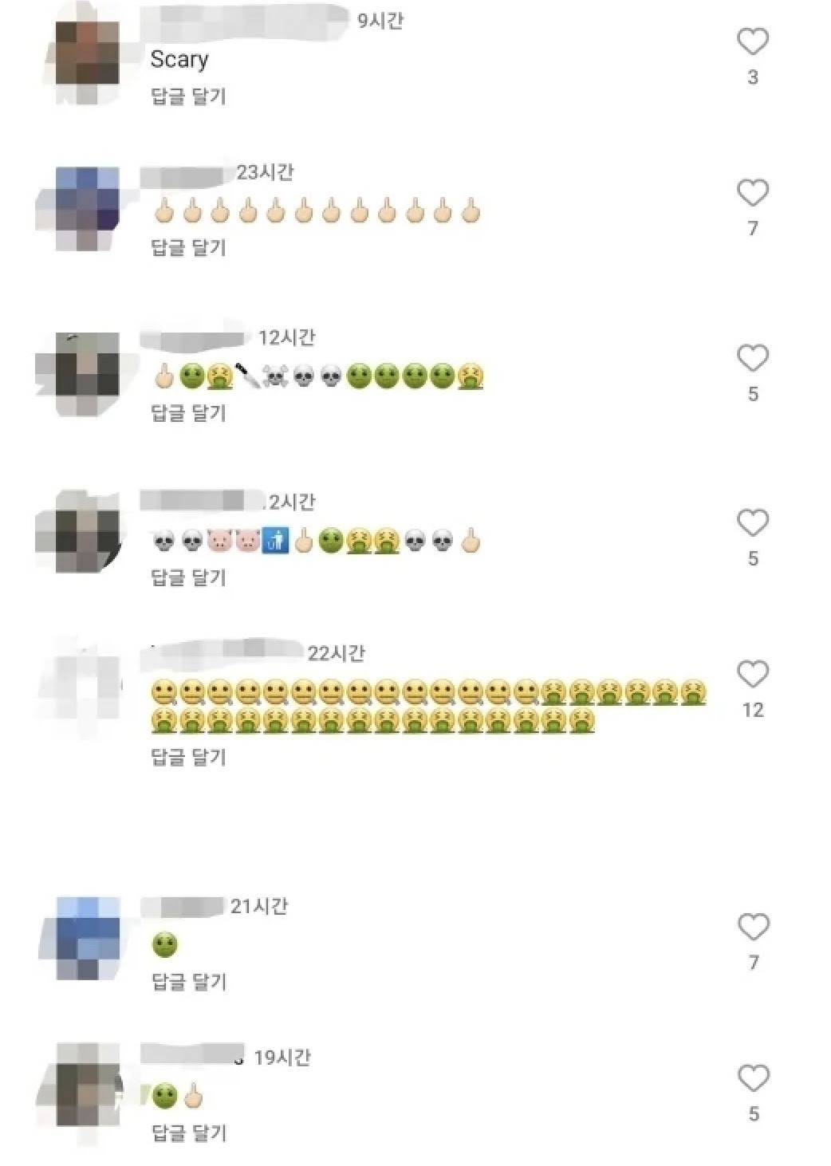Open profile picture of the "Scary" commenter
Screen dimensions: 831x1166
tap(87, 53)
